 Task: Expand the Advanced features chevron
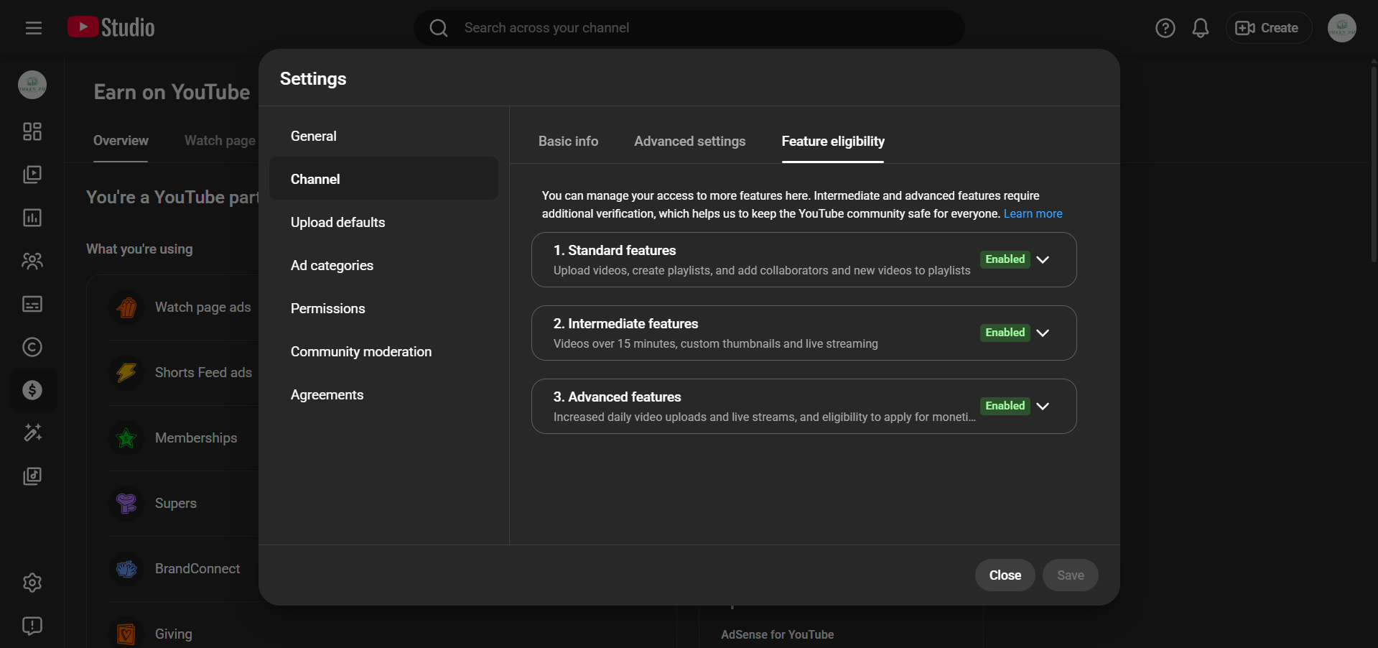[x=1043, y=406]
